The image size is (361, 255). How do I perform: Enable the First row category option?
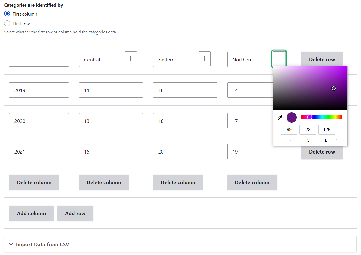pos(7,23)
